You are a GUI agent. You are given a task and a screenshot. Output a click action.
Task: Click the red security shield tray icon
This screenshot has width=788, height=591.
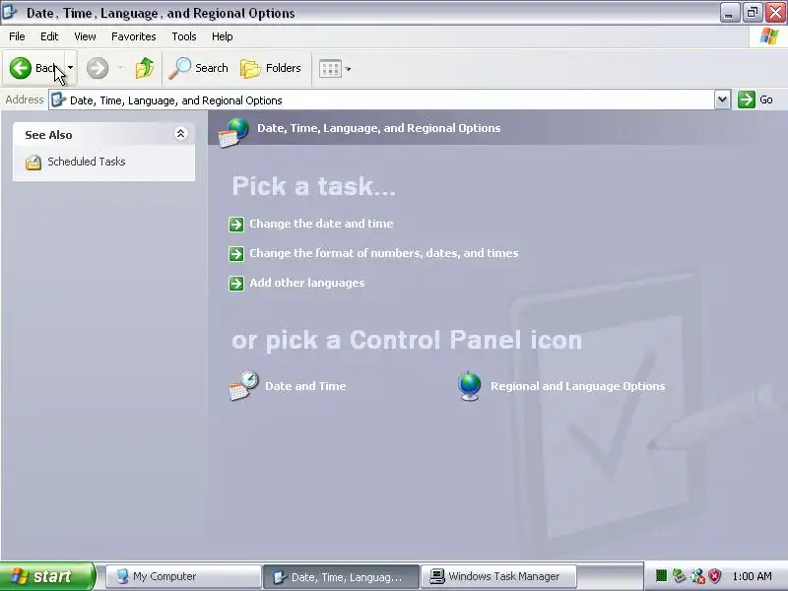click(x=714, y=576)
